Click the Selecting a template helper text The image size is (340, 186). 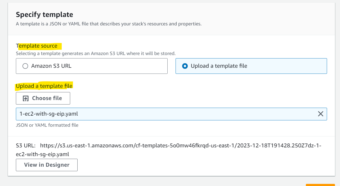[96, 53]
